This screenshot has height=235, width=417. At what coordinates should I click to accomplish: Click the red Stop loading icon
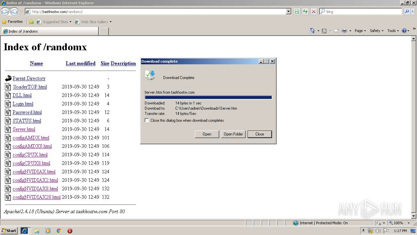pos(313,11)
